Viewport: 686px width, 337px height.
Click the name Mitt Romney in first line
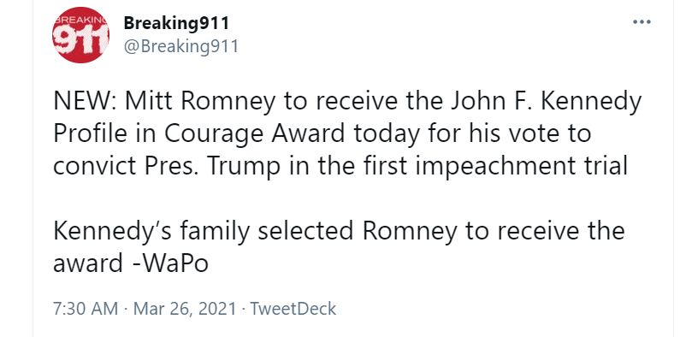(200, 103)
